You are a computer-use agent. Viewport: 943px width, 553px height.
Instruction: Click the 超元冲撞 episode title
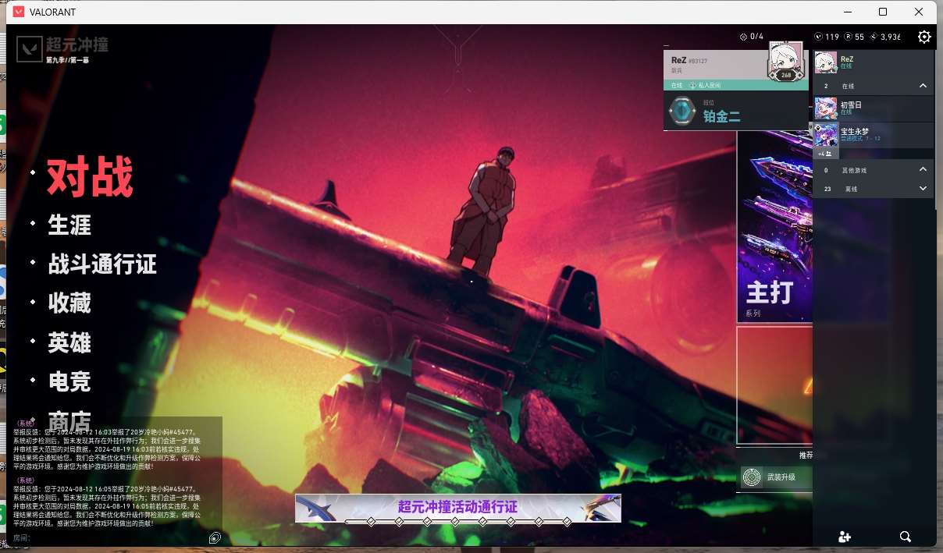click(x=77, y=44)
